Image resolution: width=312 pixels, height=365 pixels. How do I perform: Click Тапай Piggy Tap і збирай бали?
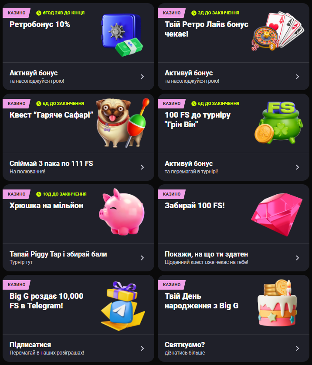[58, 254]
